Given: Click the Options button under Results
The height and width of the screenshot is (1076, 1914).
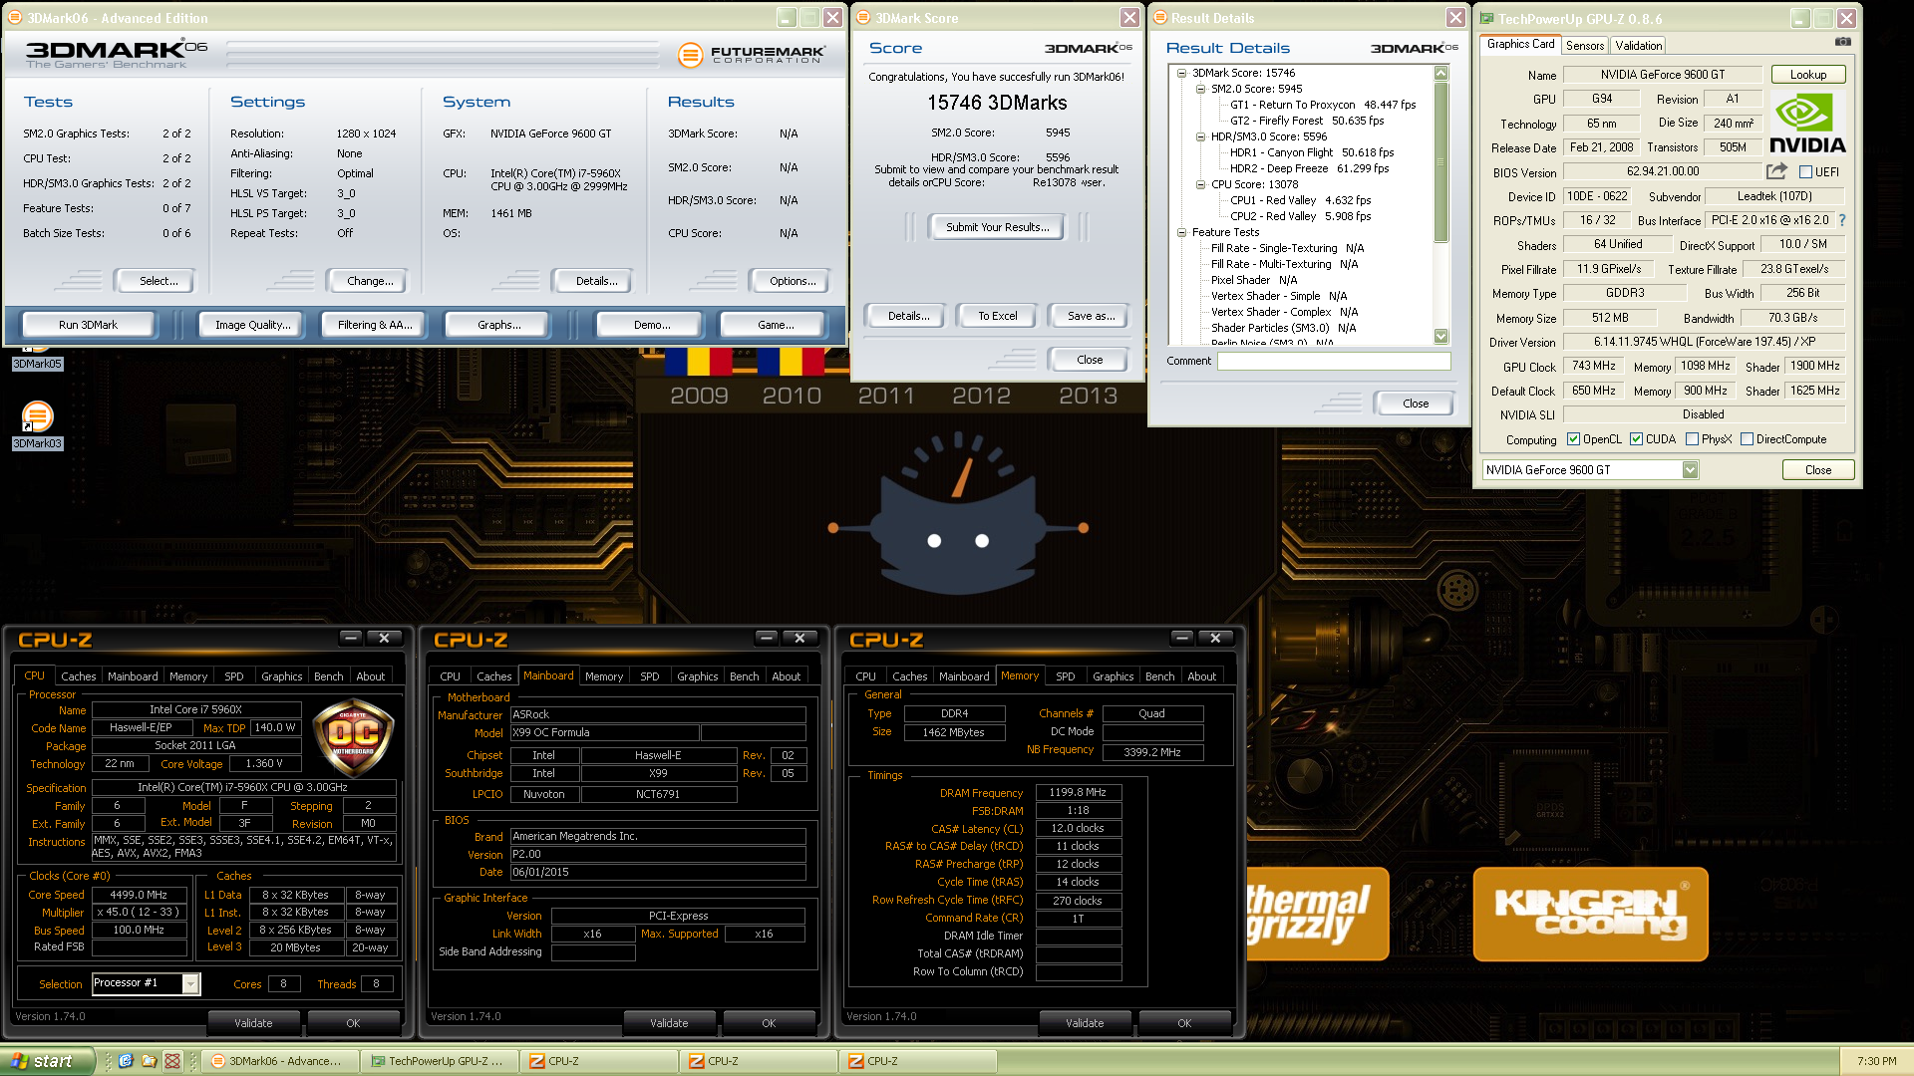Looking at the screenshot, I should 792,281.
